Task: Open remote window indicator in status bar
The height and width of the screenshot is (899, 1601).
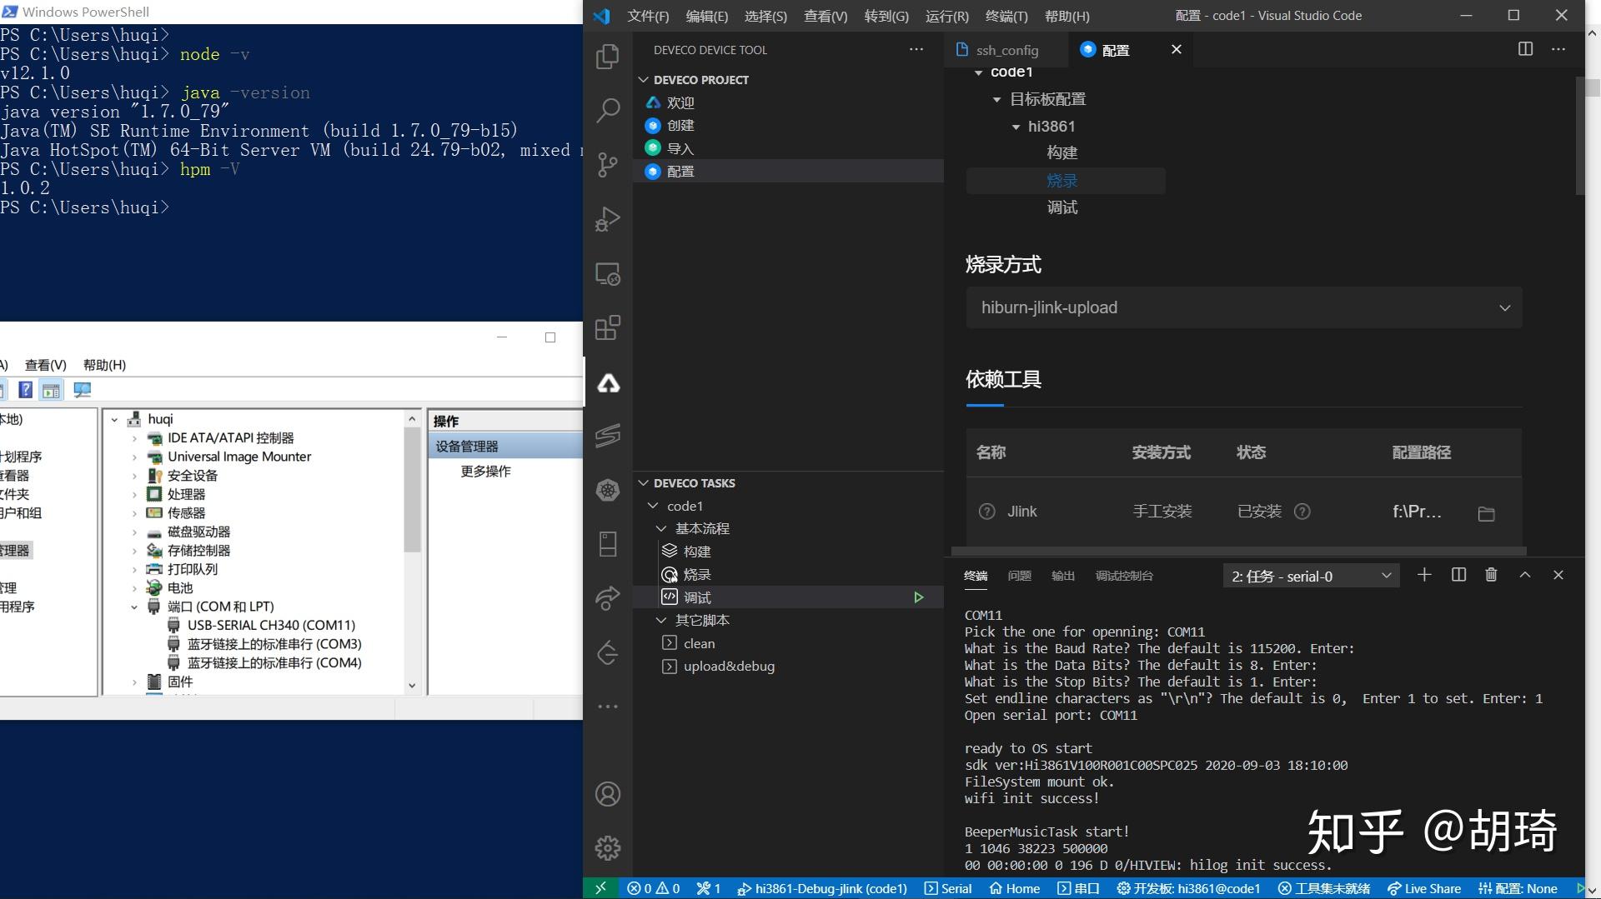Action: (x=600, y=888)
